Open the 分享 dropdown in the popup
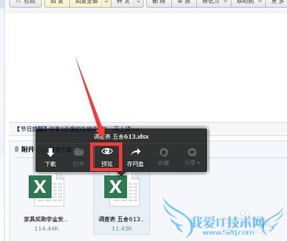This screenshot has width=287, height=241. click(x=192, y=157)
